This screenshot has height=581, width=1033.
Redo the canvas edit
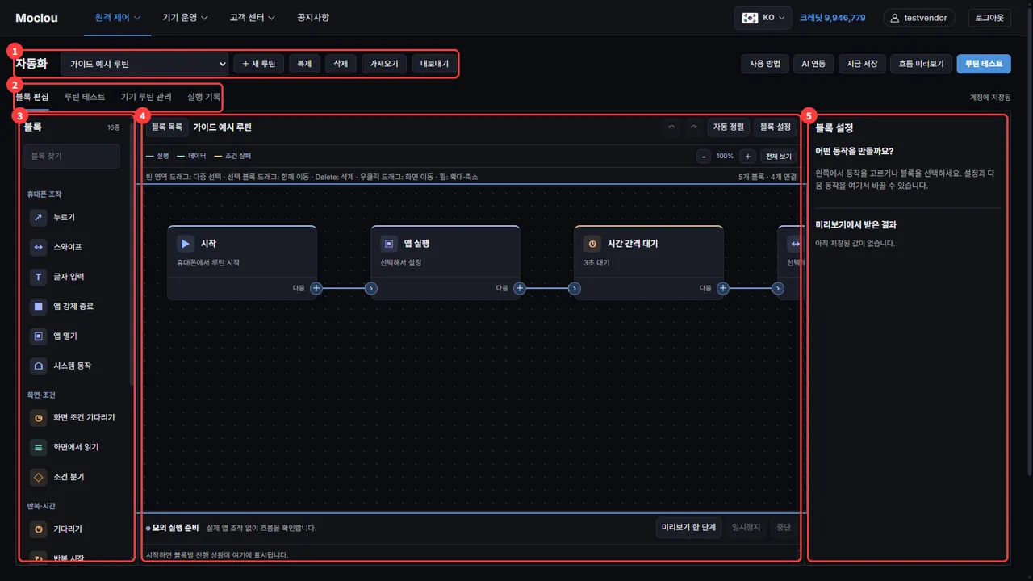[x=693, y=127]
